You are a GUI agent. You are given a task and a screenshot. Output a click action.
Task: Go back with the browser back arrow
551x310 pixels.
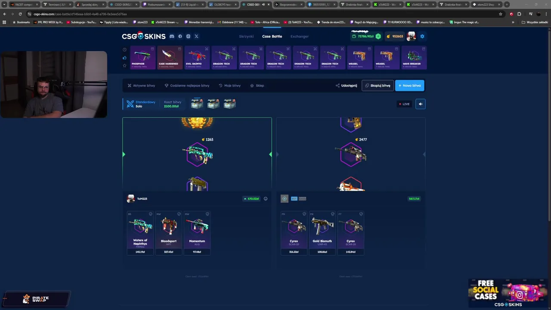pyautogui.click(x=4, y=14)
